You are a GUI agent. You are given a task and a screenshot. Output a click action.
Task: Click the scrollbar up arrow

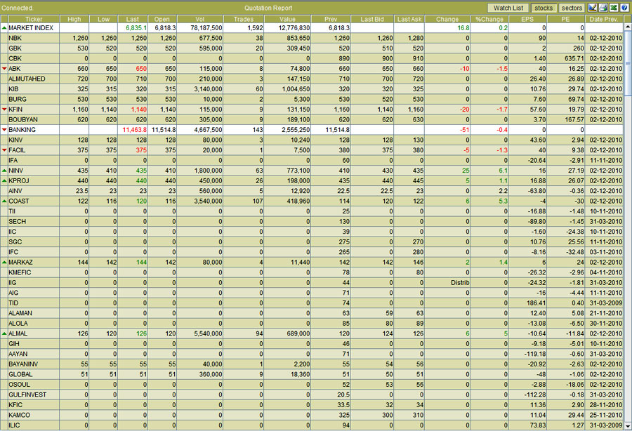(x=628, y=27)
